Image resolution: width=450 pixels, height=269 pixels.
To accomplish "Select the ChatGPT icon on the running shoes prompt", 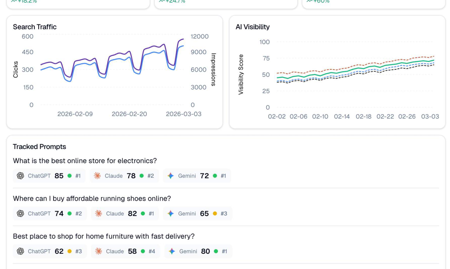I will coord(20,213).
